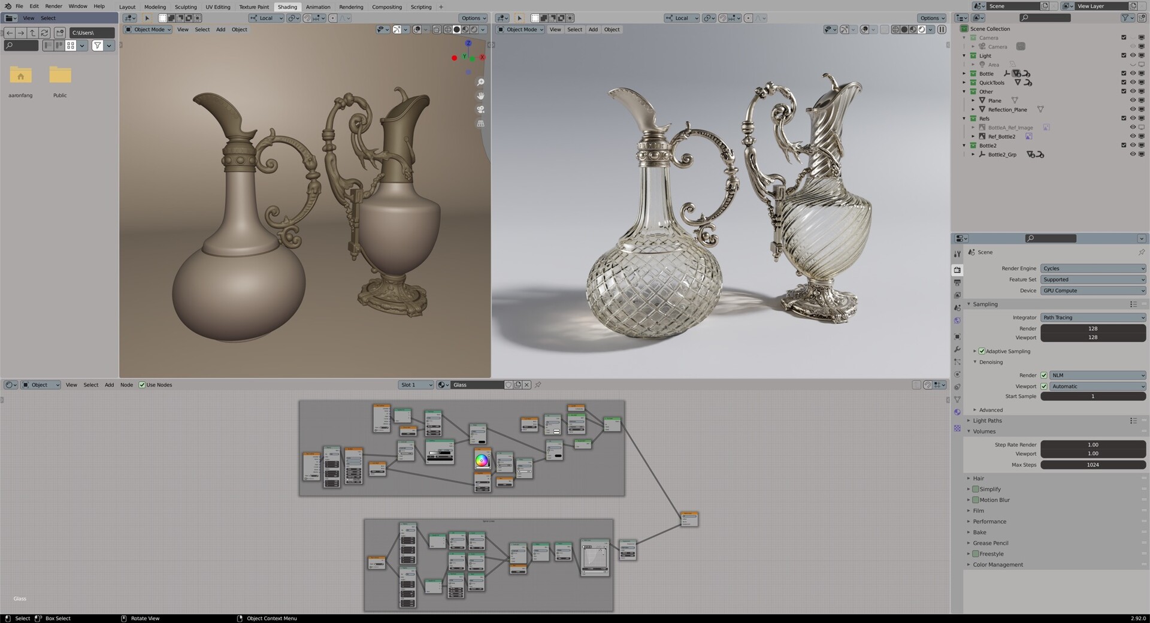
Task: Toggle X-ray in left viewport header
Action: click(x=437, y=29)
